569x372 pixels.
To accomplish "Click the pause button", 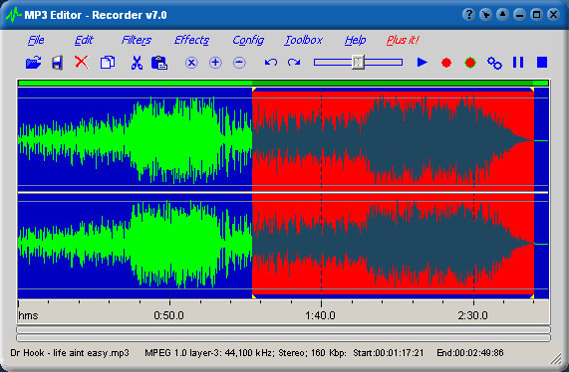I will tap(518, 63).
